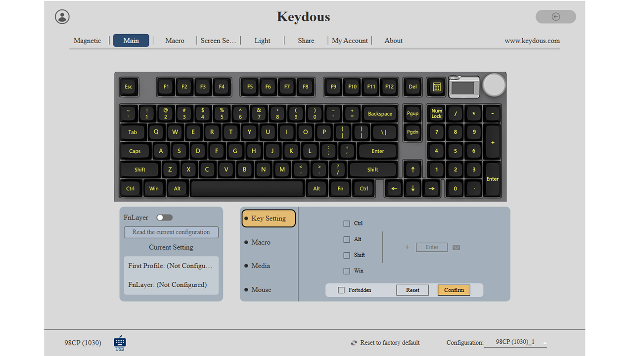Open the user account profile icon
The width and height of the screenshot is (633, 356).
coord(62,17)
